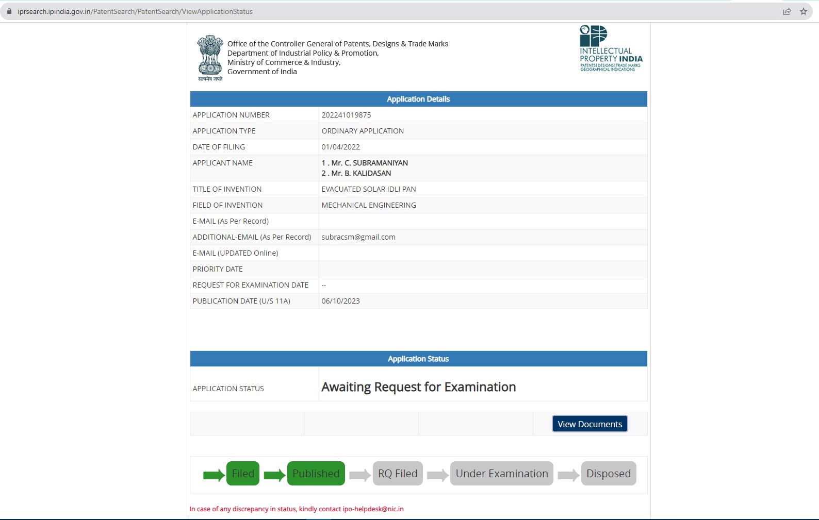Click the padlock site security icon
This screenshot has width=819, height=520.
9,11
